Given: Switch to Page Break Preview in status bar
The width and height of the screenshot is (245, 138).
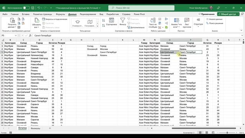Looking at the screenshot, I should tap(213, 133).
